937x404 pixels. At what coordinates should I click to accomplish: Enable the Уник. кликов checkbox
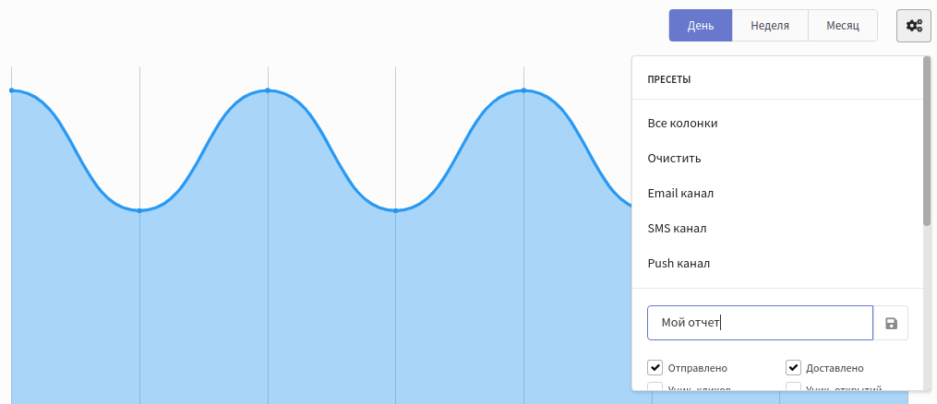pos(655,386)
